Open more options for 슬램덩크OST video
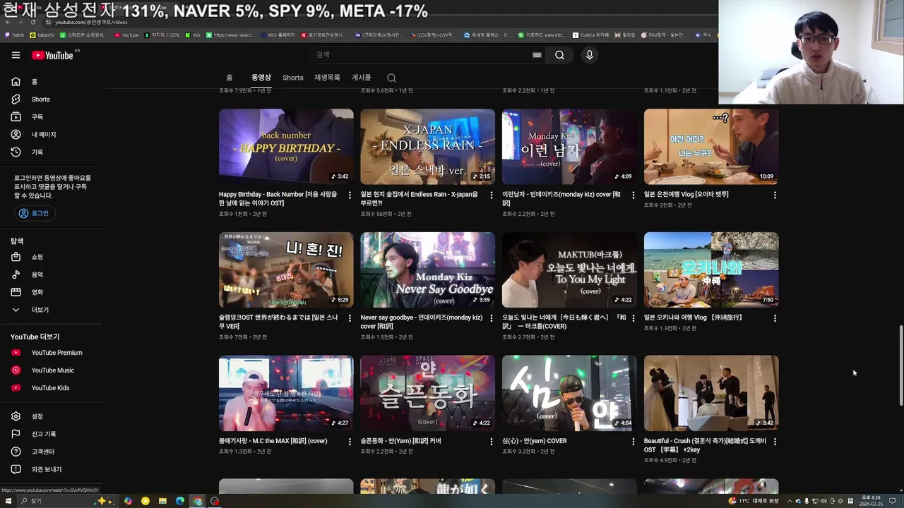This screenshot has height=508, width=904. [x=350, y=318]
